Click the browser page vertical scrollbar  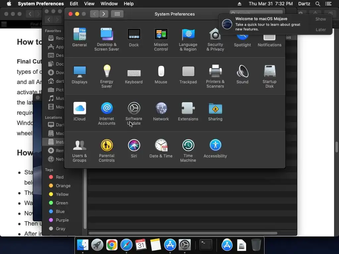point(337,147)
